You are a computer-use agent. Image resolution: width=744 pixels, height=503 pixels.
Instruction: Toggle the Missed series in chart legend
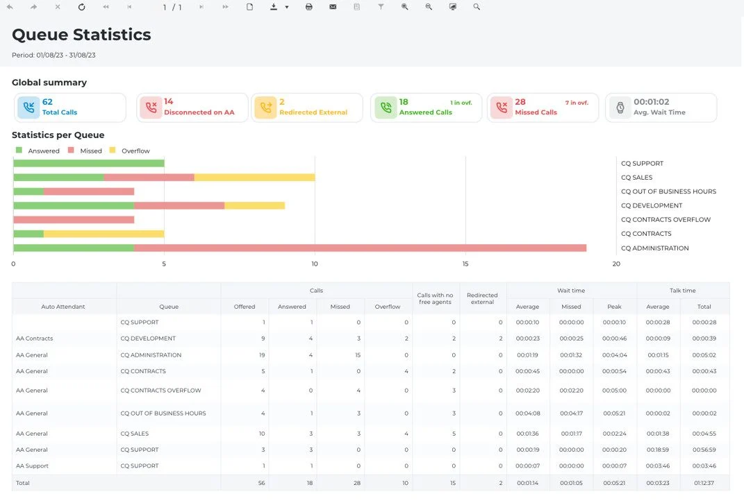[85, 151]
